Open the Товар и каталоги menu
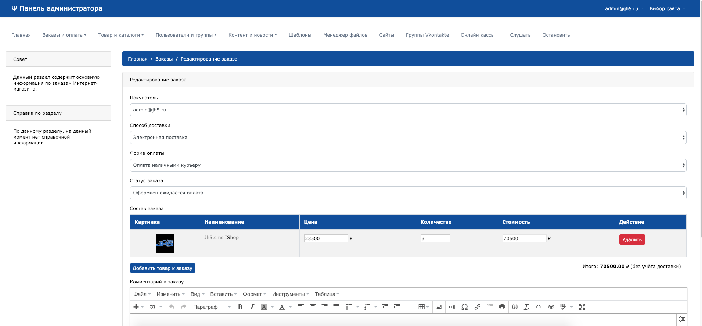This screenshot has width=702, height=326. [121, 35]
